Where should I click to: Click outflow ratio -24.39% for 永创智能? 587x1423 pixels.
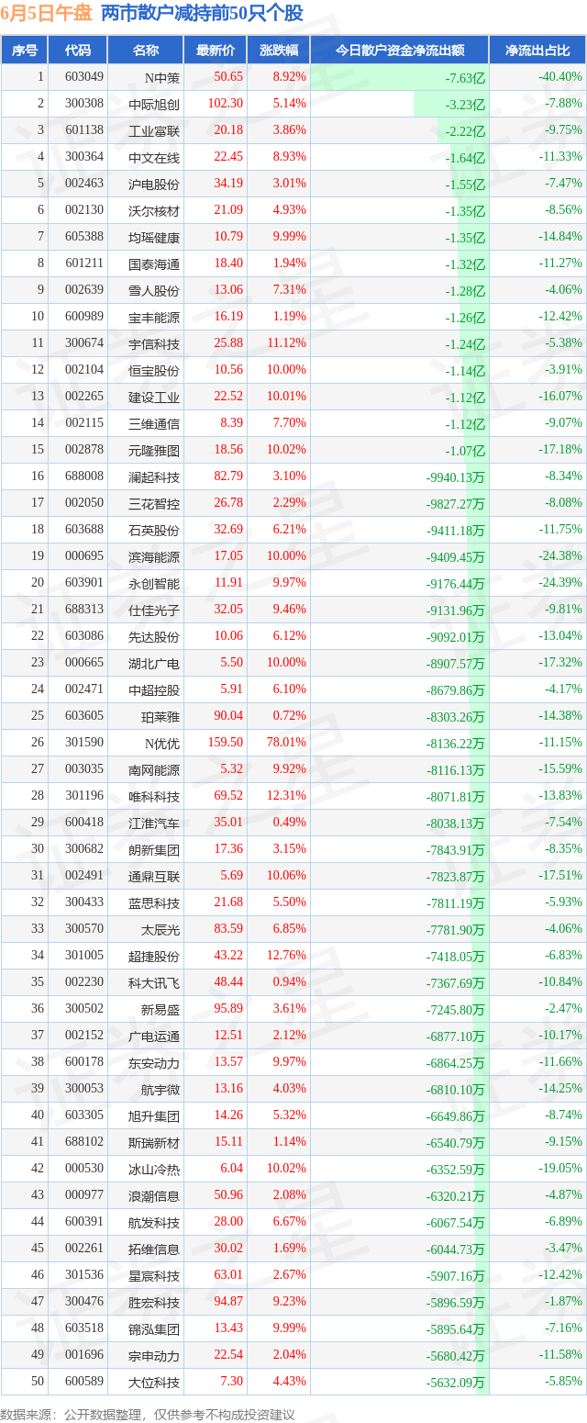(x=560, y=583)
